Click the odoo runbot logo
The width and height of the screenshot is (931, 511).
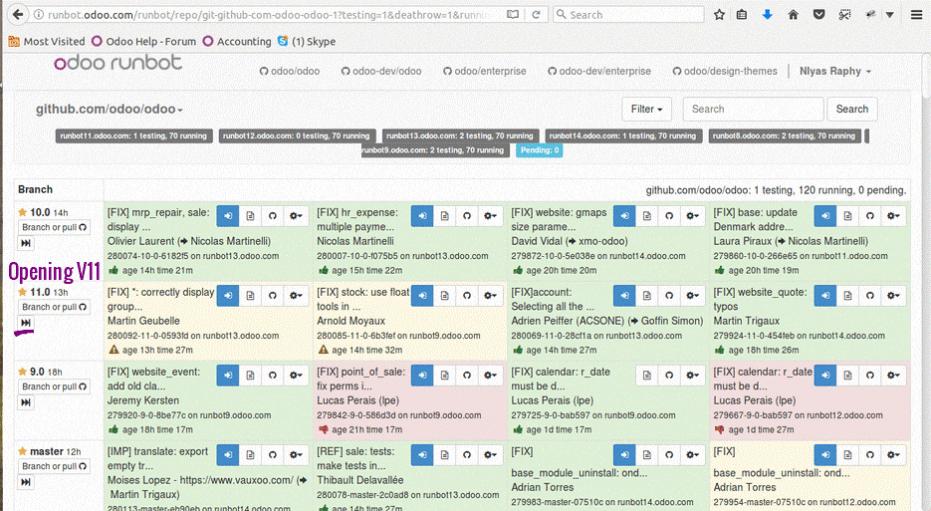pyautogui.click(x=117, y=63)
